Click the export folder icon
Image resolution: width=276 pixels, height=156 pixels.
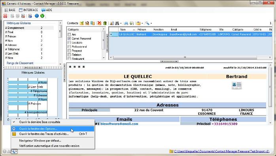click(138, 23)
